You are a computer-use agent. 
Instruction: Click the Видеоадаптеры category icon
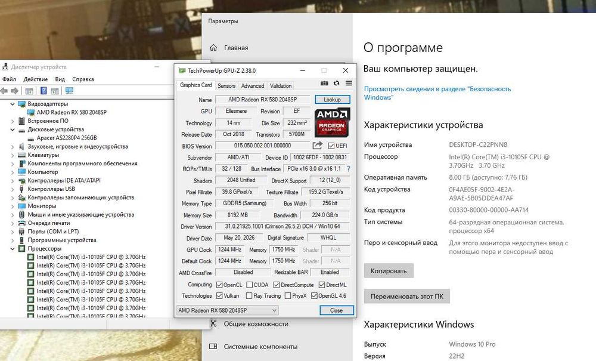coord(21,104)
